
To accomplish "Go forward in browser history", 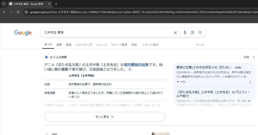I will tap(11, 12).
